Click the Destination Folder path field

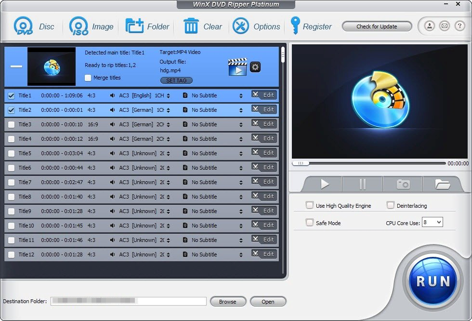[x=129, y=301]
